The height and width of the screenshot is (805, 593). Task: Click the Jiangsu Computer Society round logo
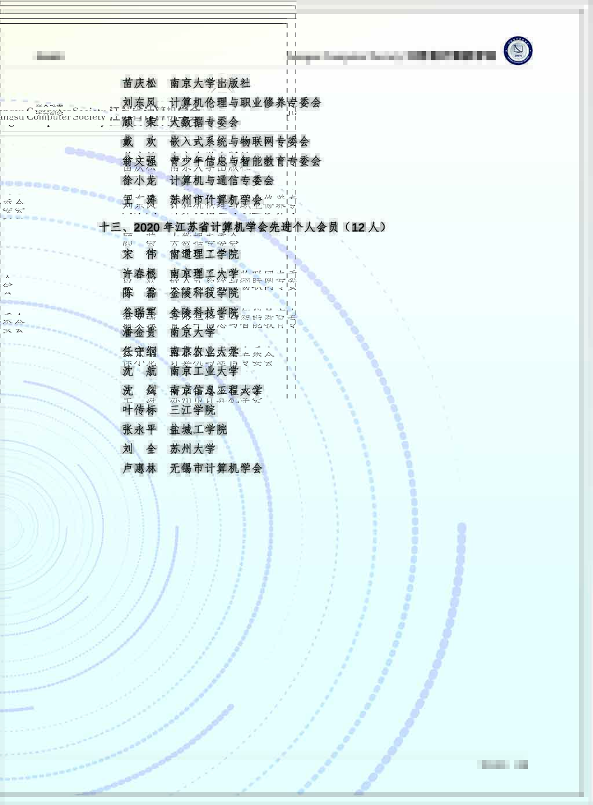click(517, 51)
